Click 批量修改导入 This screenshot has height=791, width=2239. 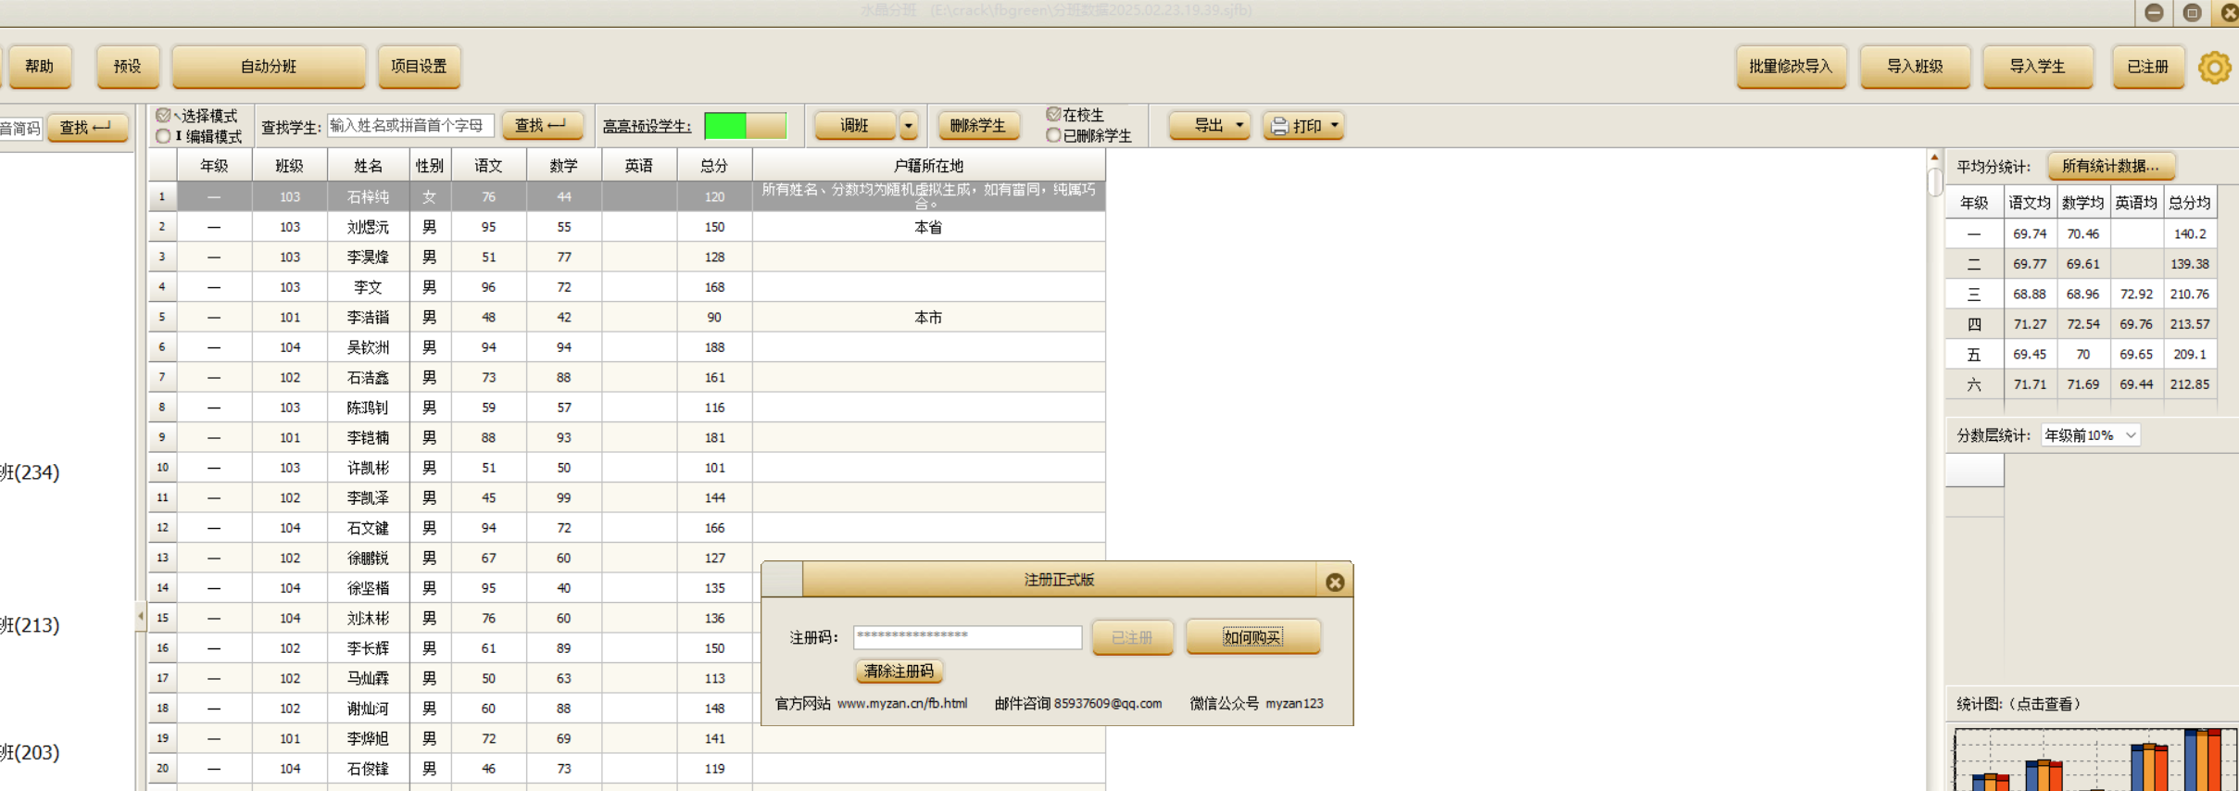1791,67
